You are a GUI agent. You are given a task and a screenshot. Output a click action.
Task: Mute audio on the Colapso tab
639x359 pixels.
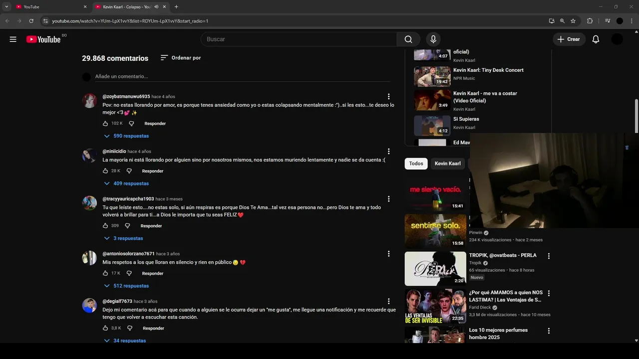[156, 7]
